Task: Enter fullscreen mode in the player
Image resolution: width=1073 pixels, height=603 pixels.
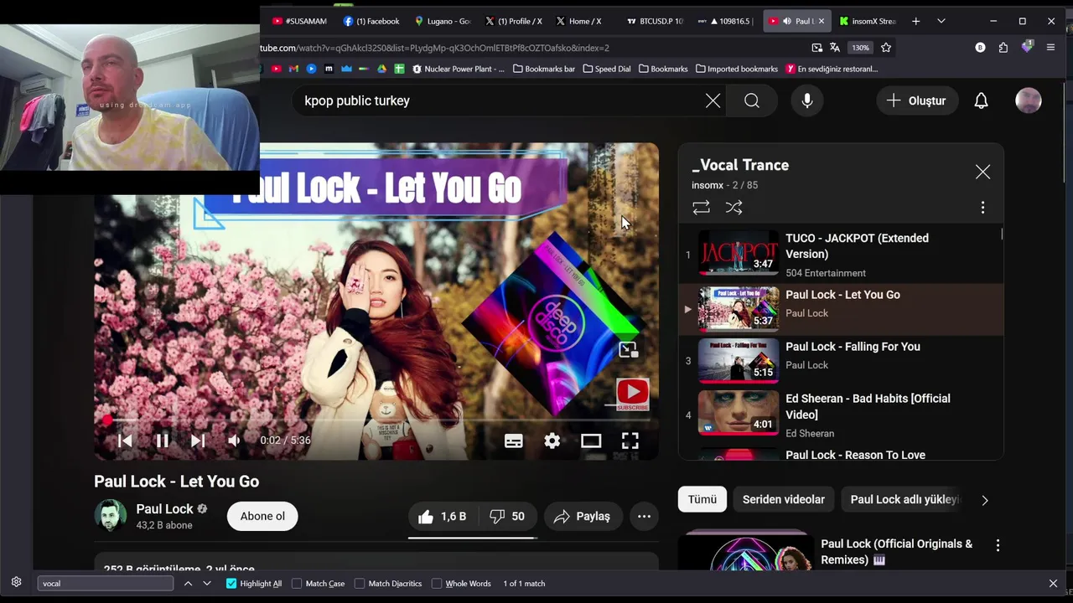Action: coord(630,441)
